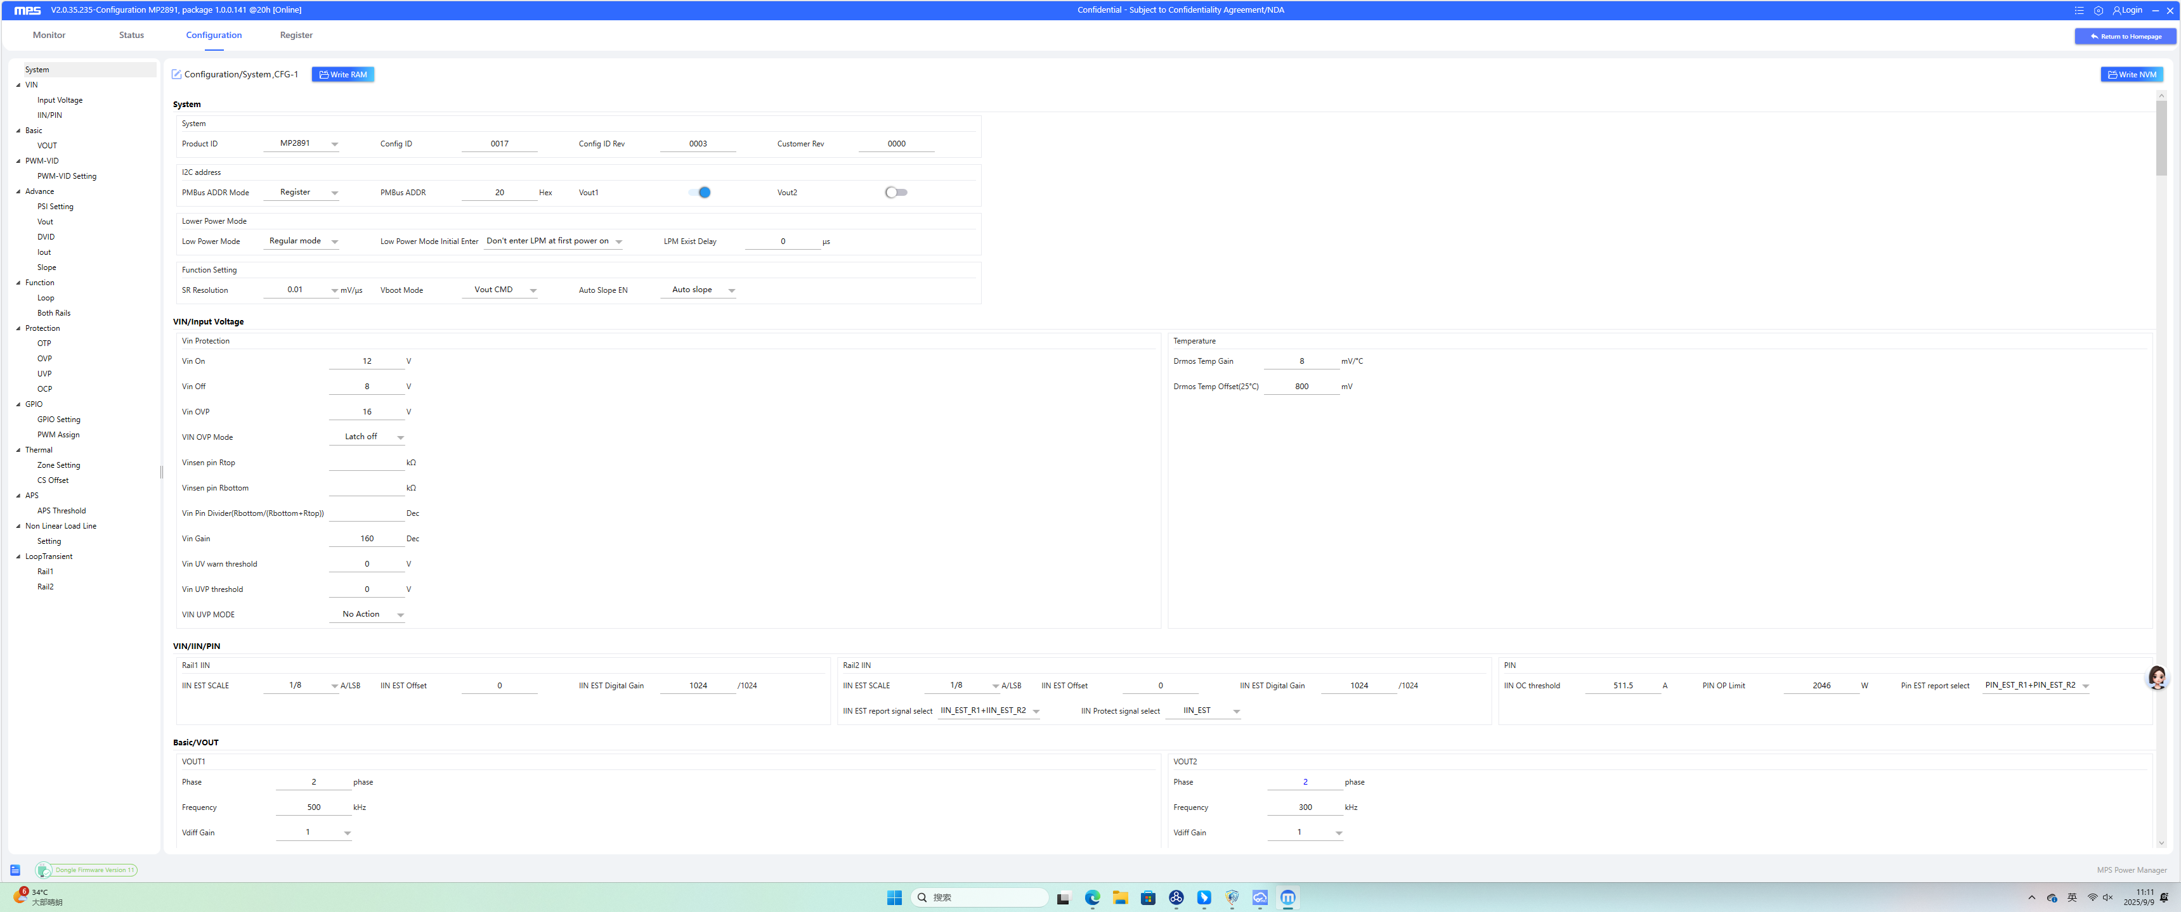Viewport: 2181px width, 912px height.
Task: Click the Login user icon
Action: [x=2117, y=10]
